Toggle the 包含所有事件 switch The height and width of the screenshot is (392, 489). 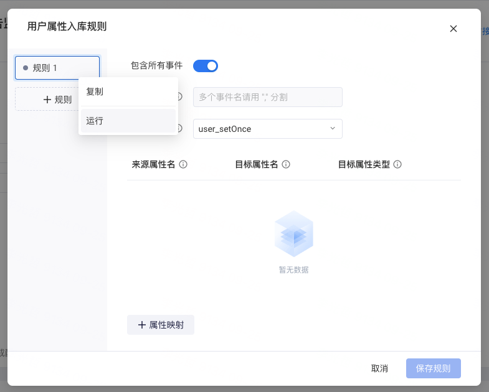pos(206,65)
